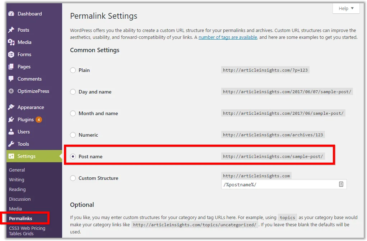Image resolution: width=367 pixels, height=241 pixels.
Task: Click the Plugins plug icon
Action: coord(11,119)
